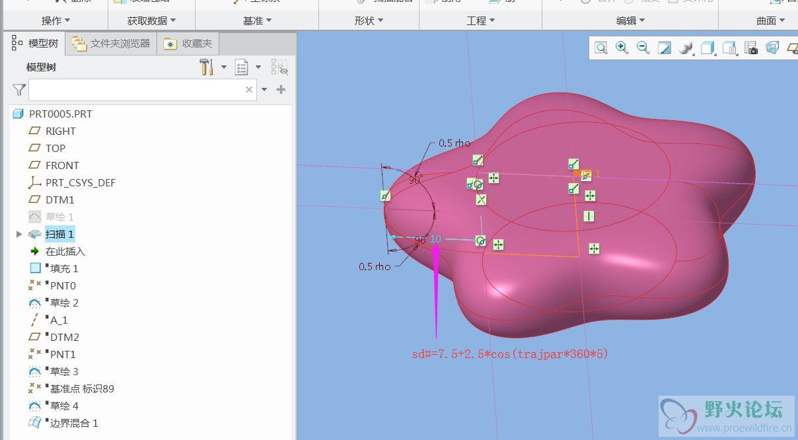
Task: Click the Repaint icon in graphics toolbar
Action: [x=665, y=48]
